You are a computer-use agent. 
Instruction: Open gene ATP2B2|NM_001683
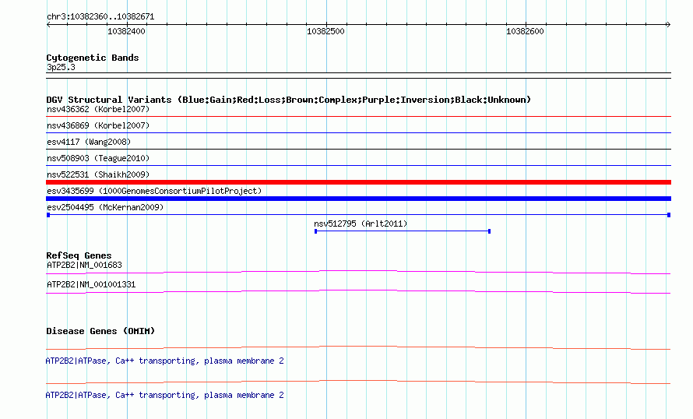pos(84,266)
